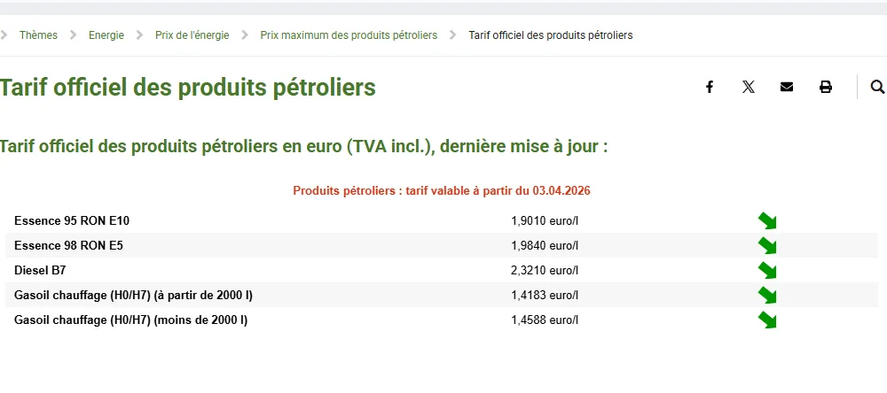Click the main page title heading
Screen dimensions: 887x393
coord(188,88)
